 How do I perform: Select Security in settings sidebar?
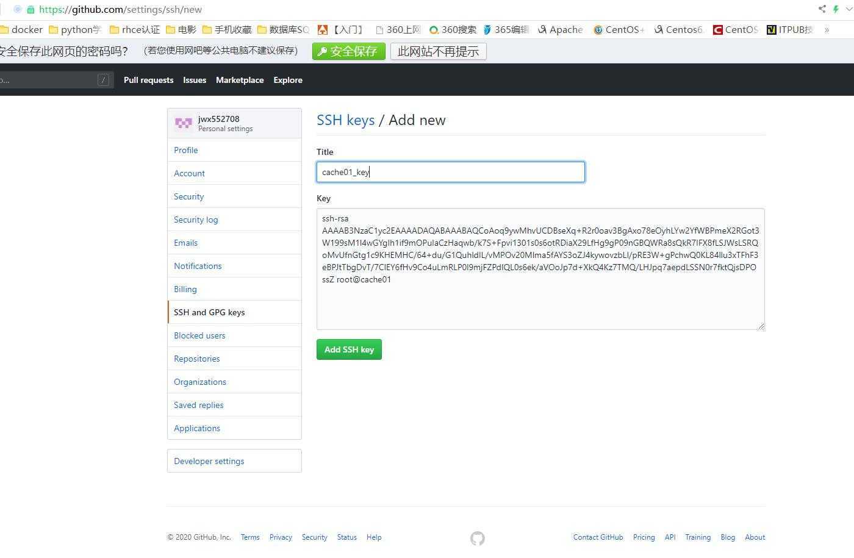234,196
